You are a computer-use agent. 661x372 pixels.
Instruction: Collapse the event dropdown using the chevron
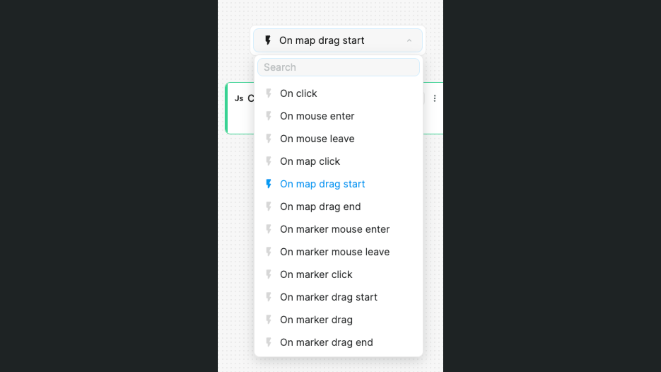coord(409,40)
